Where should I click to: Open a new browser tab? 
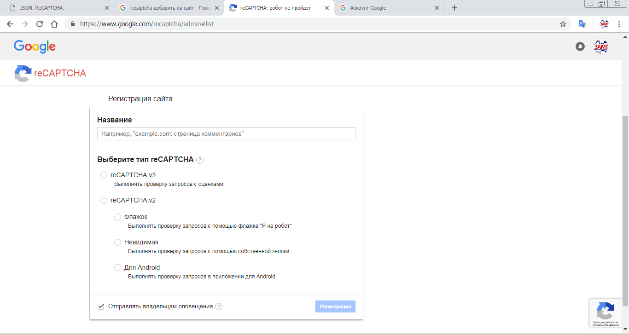454,8
